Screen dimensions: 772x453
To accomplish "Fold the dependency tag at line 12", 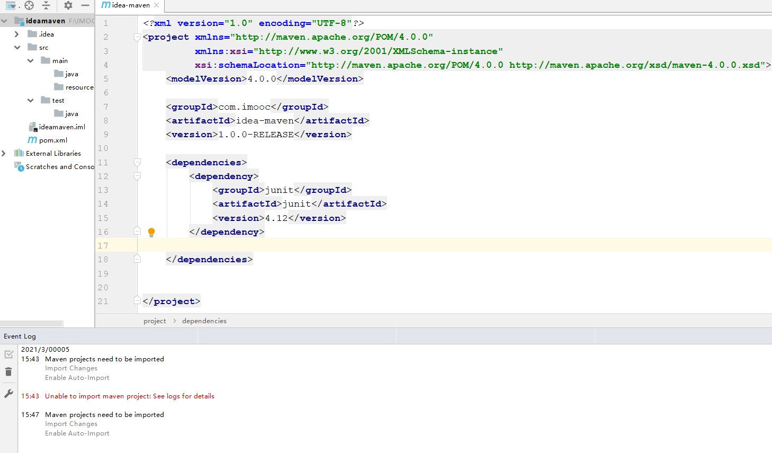I will [137, 176].
